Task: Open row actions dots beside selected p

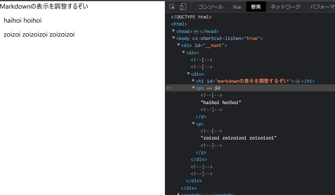Action: coord(169,88)
